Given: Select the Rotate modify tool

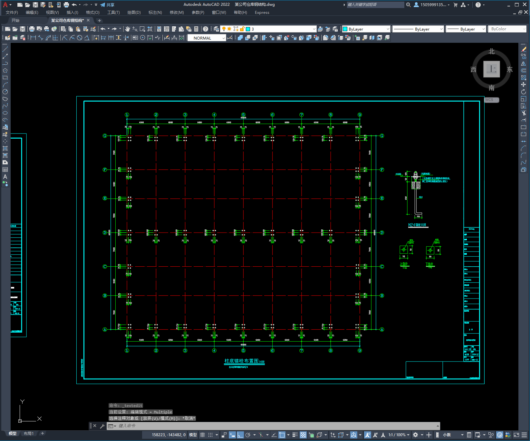Looking at the screenshot, I should (x=524, y=92).
